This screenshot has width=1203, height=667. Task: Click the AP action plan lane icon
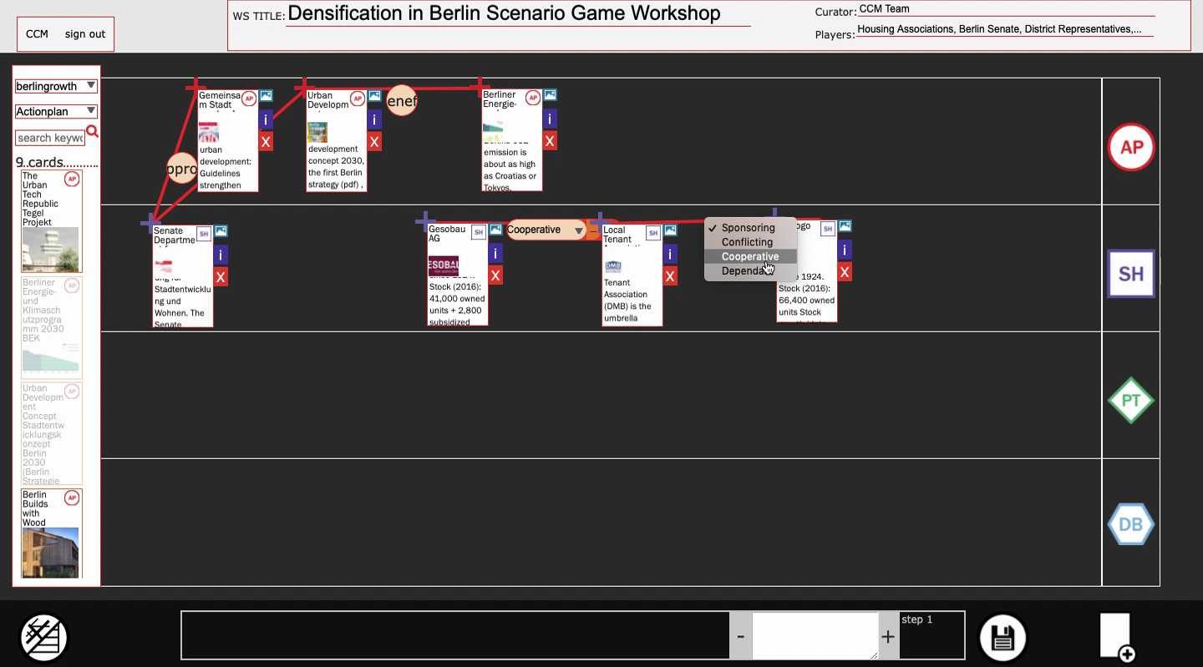point(1130,147)
